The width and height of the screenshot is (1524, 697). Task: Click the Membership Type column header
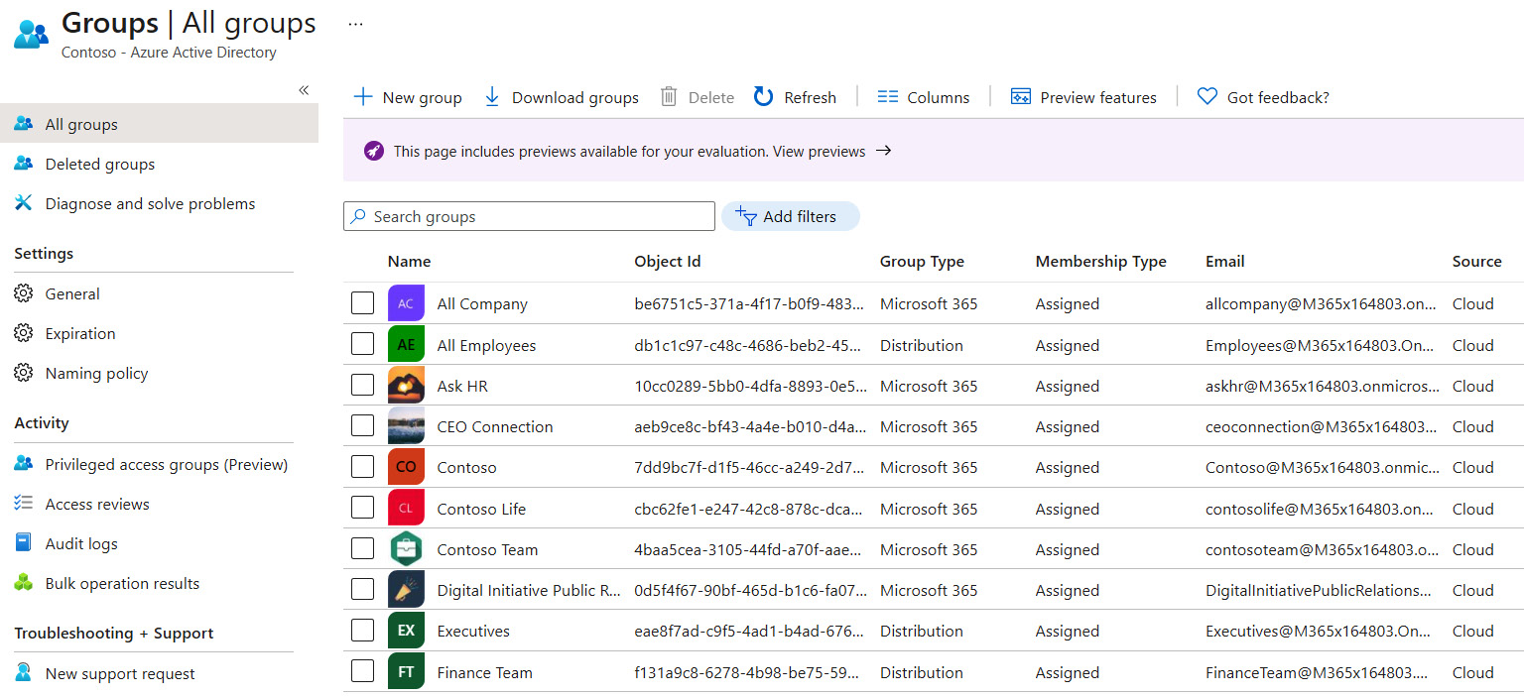click(1100, 262)
